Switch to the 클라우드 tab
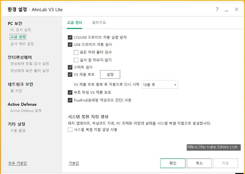 click(99, 23)
